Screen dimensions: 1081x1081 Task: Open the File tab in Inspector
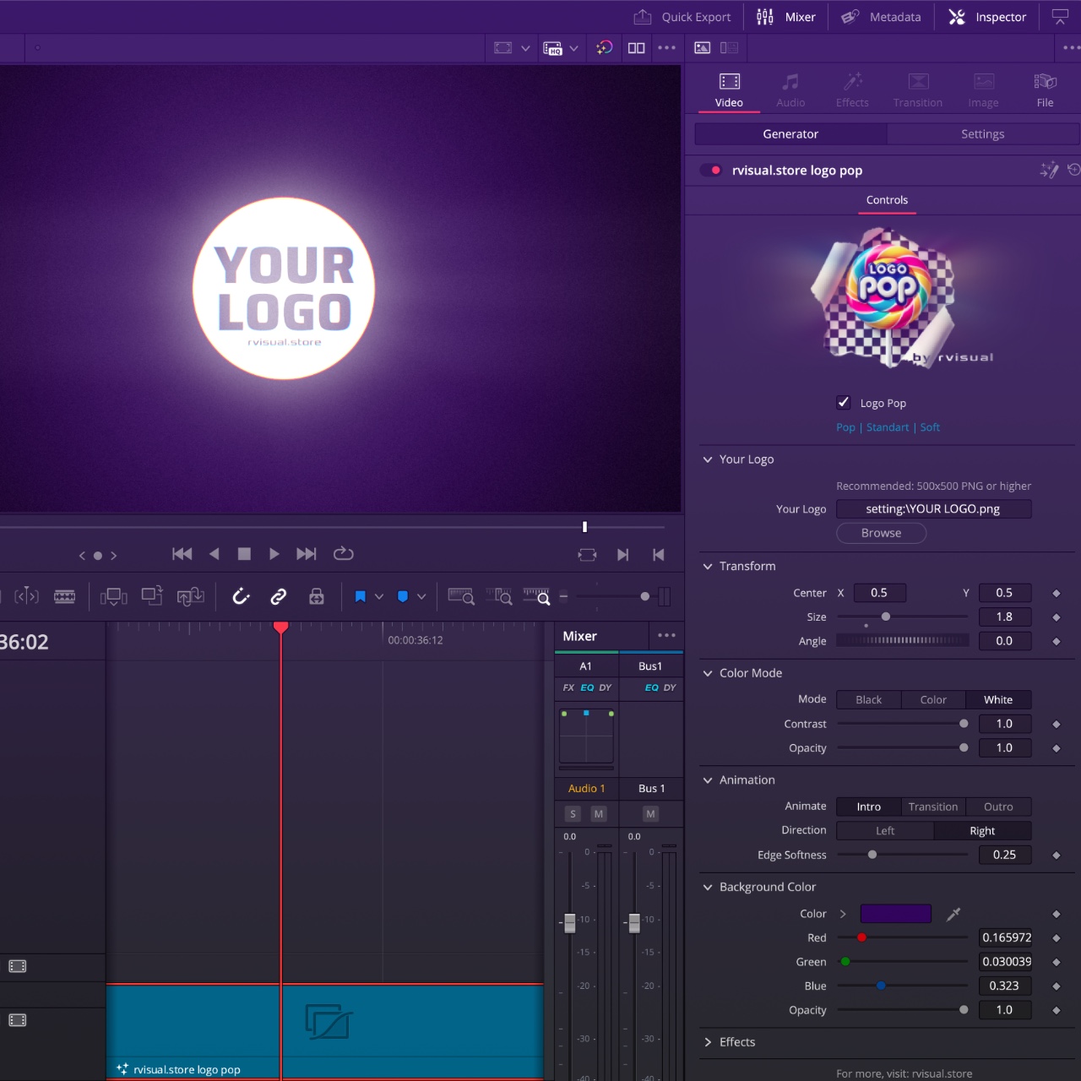click(x=1045, y=90)
